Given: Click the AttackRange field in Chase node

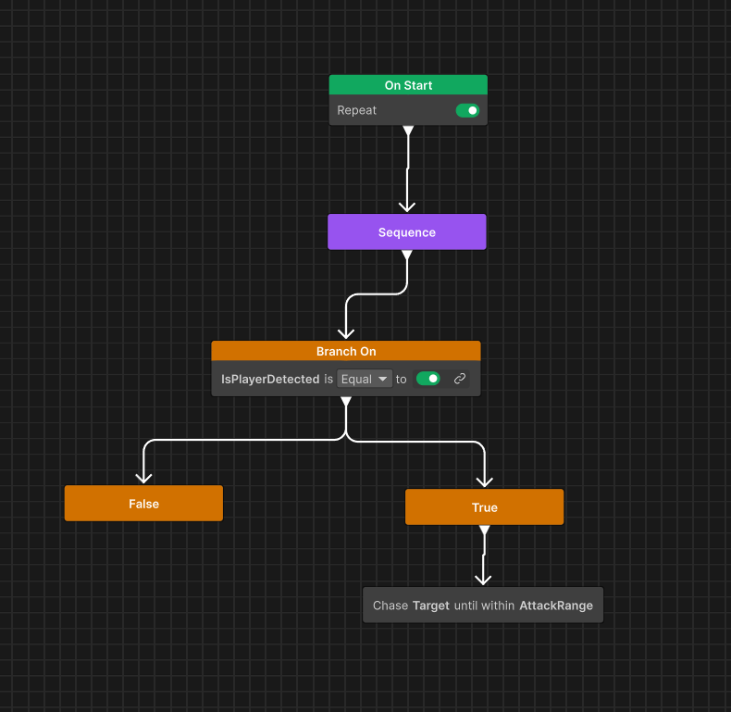Looking at the screenshot, I should [x=556, y=606].
